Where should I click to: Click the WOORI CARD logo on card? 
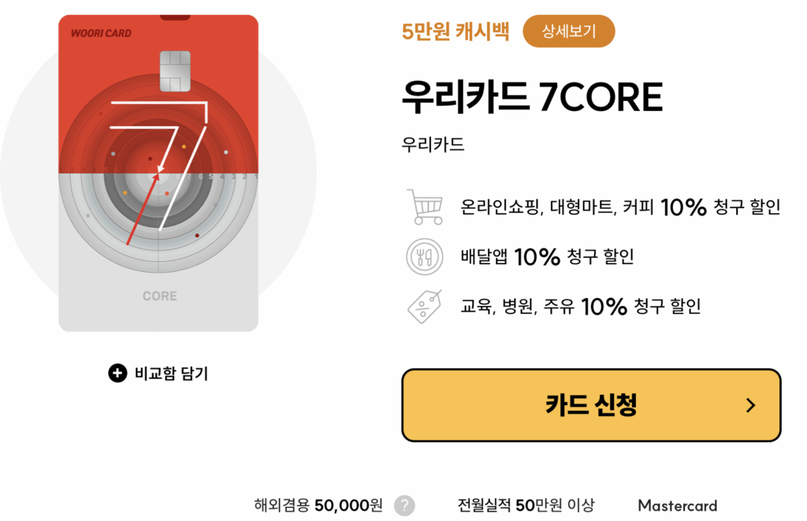click(x=101, y=33)
